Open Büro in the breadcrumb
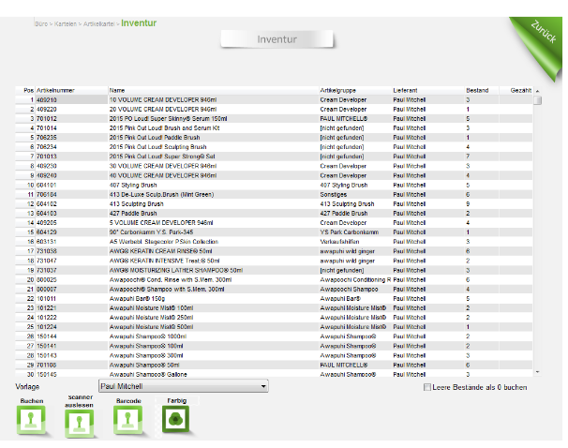Screen dimensions: 568x448 point(41,24)
